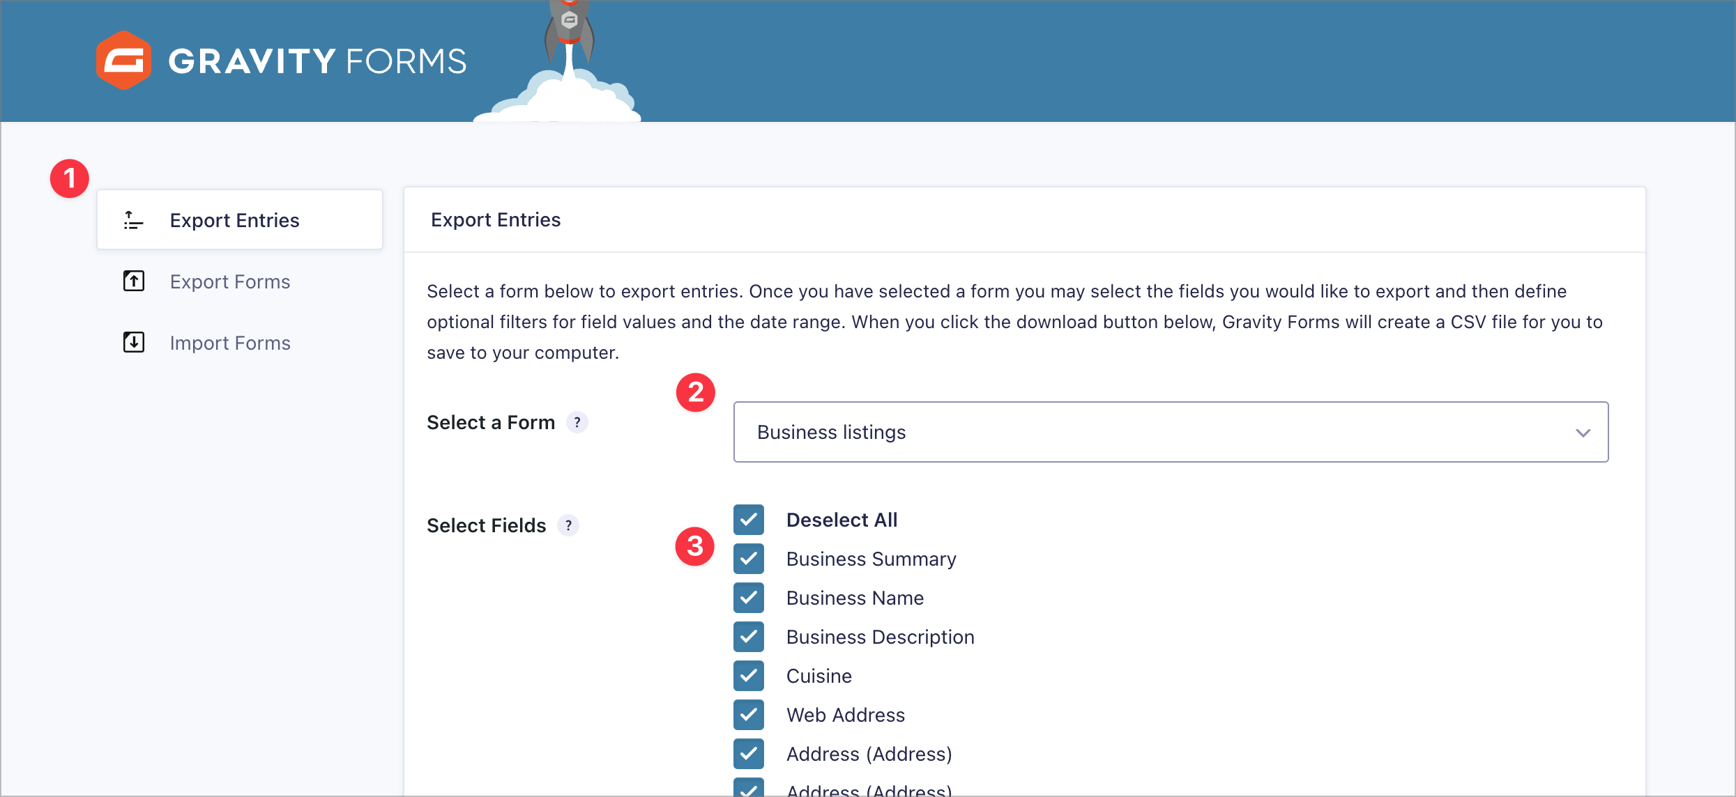The width and height of the screenshot is (1736, 797).
Task: Disable the Business Name checkbox
Action: (746, 596)
